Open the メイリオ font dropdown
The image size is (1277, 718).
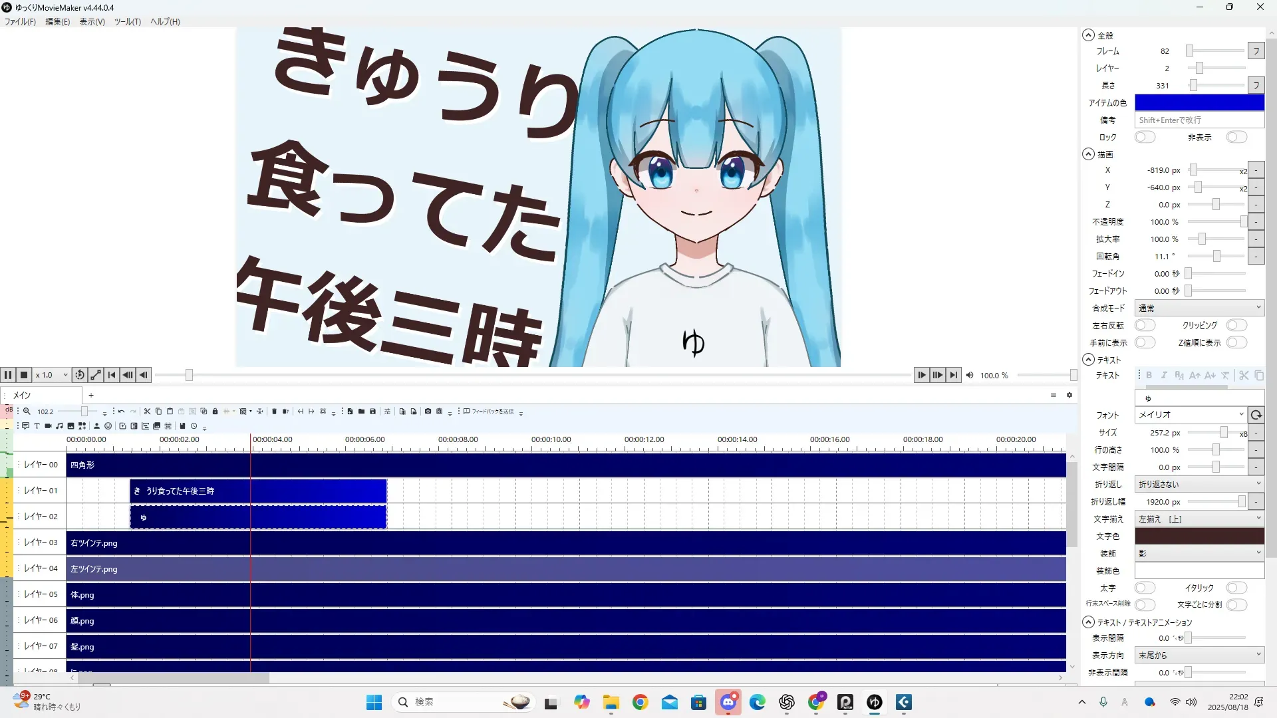click(x=1190, y=414)
